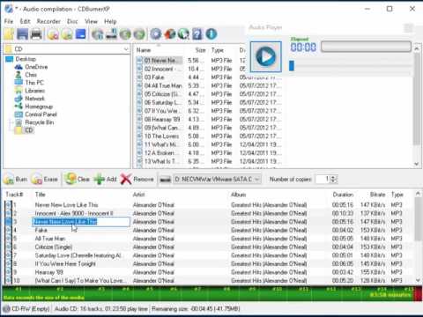The image size is (423, 317).
Task: Select Libraries in the folder tree
Action: (34, 91)
